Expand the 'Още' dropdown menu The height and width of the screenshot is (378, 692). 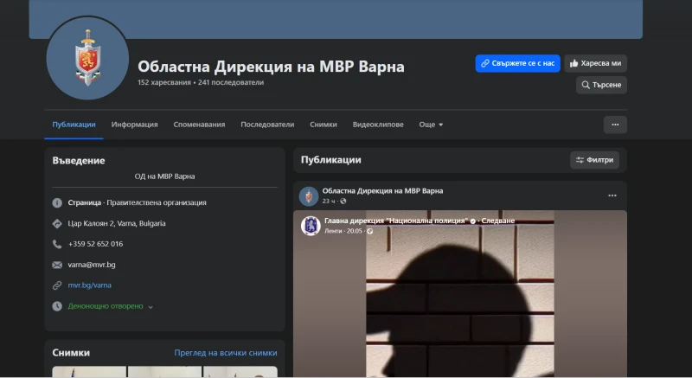(431, 125)
